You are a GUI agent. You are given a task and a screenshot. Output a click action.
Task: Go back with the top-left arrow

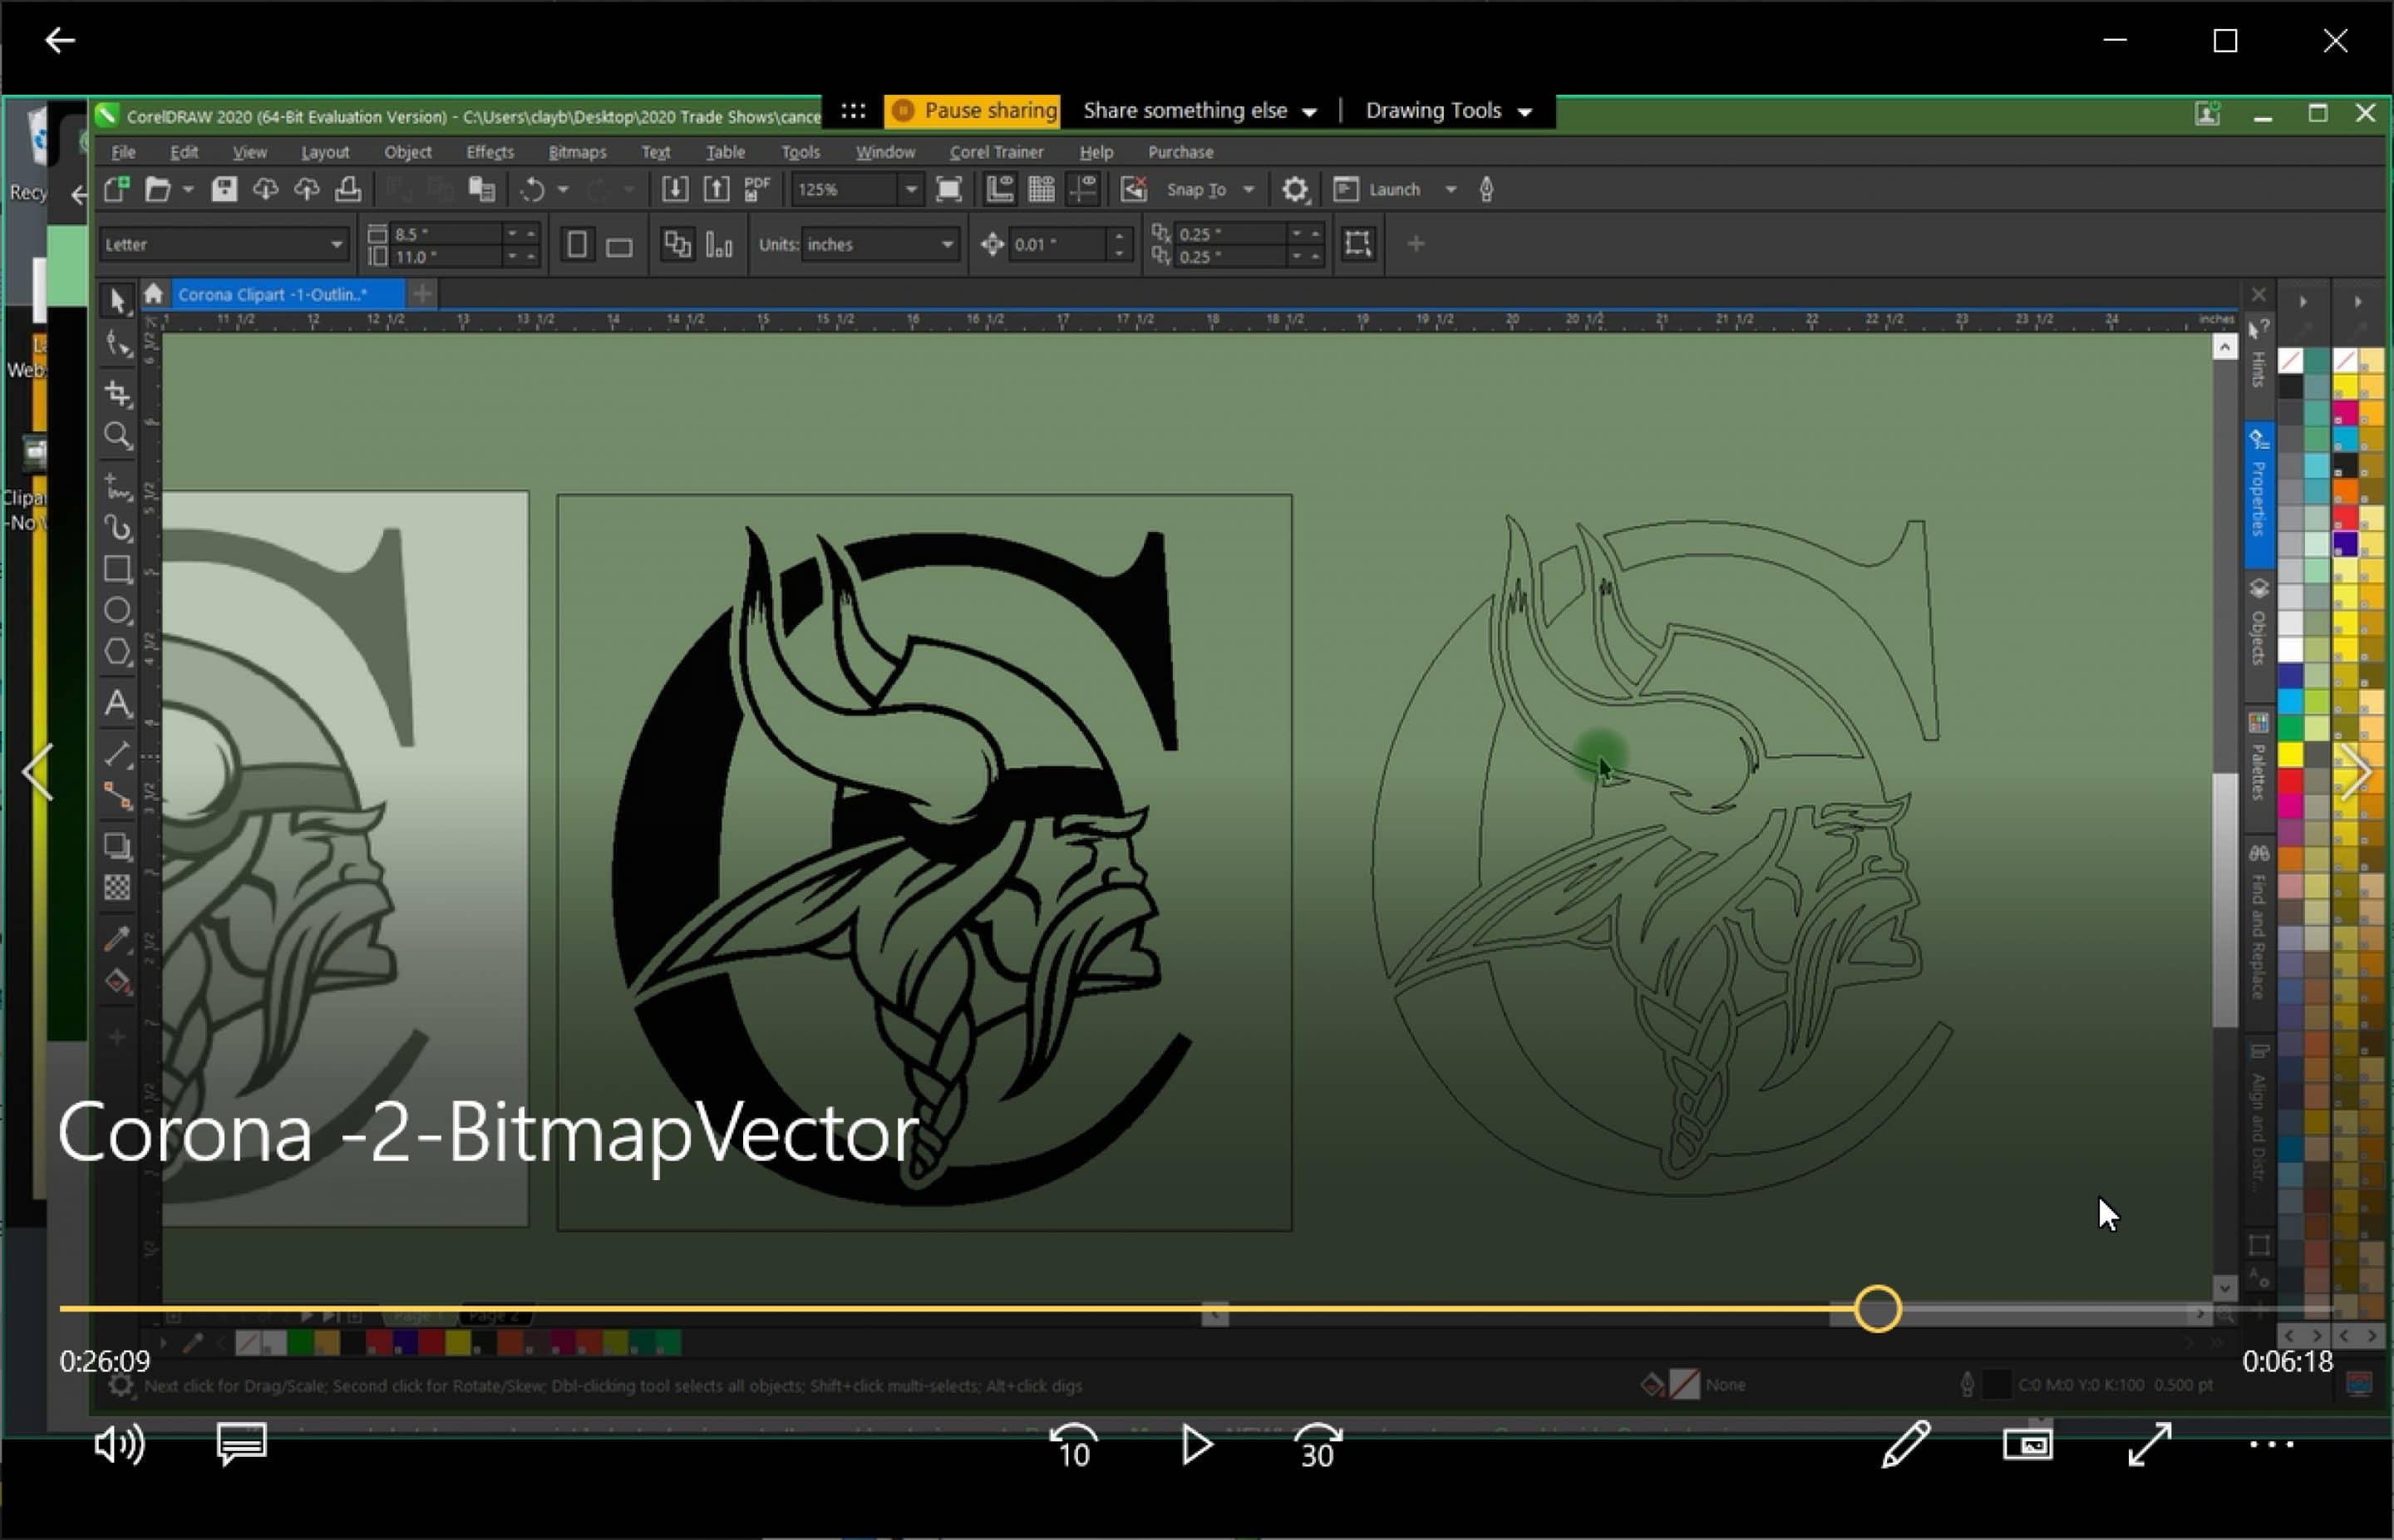point(60,40)
